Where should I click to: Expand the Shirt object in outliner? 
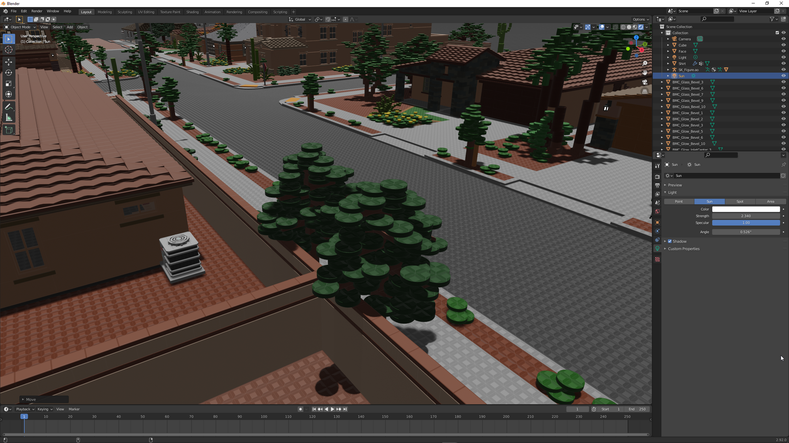(668, 63)
